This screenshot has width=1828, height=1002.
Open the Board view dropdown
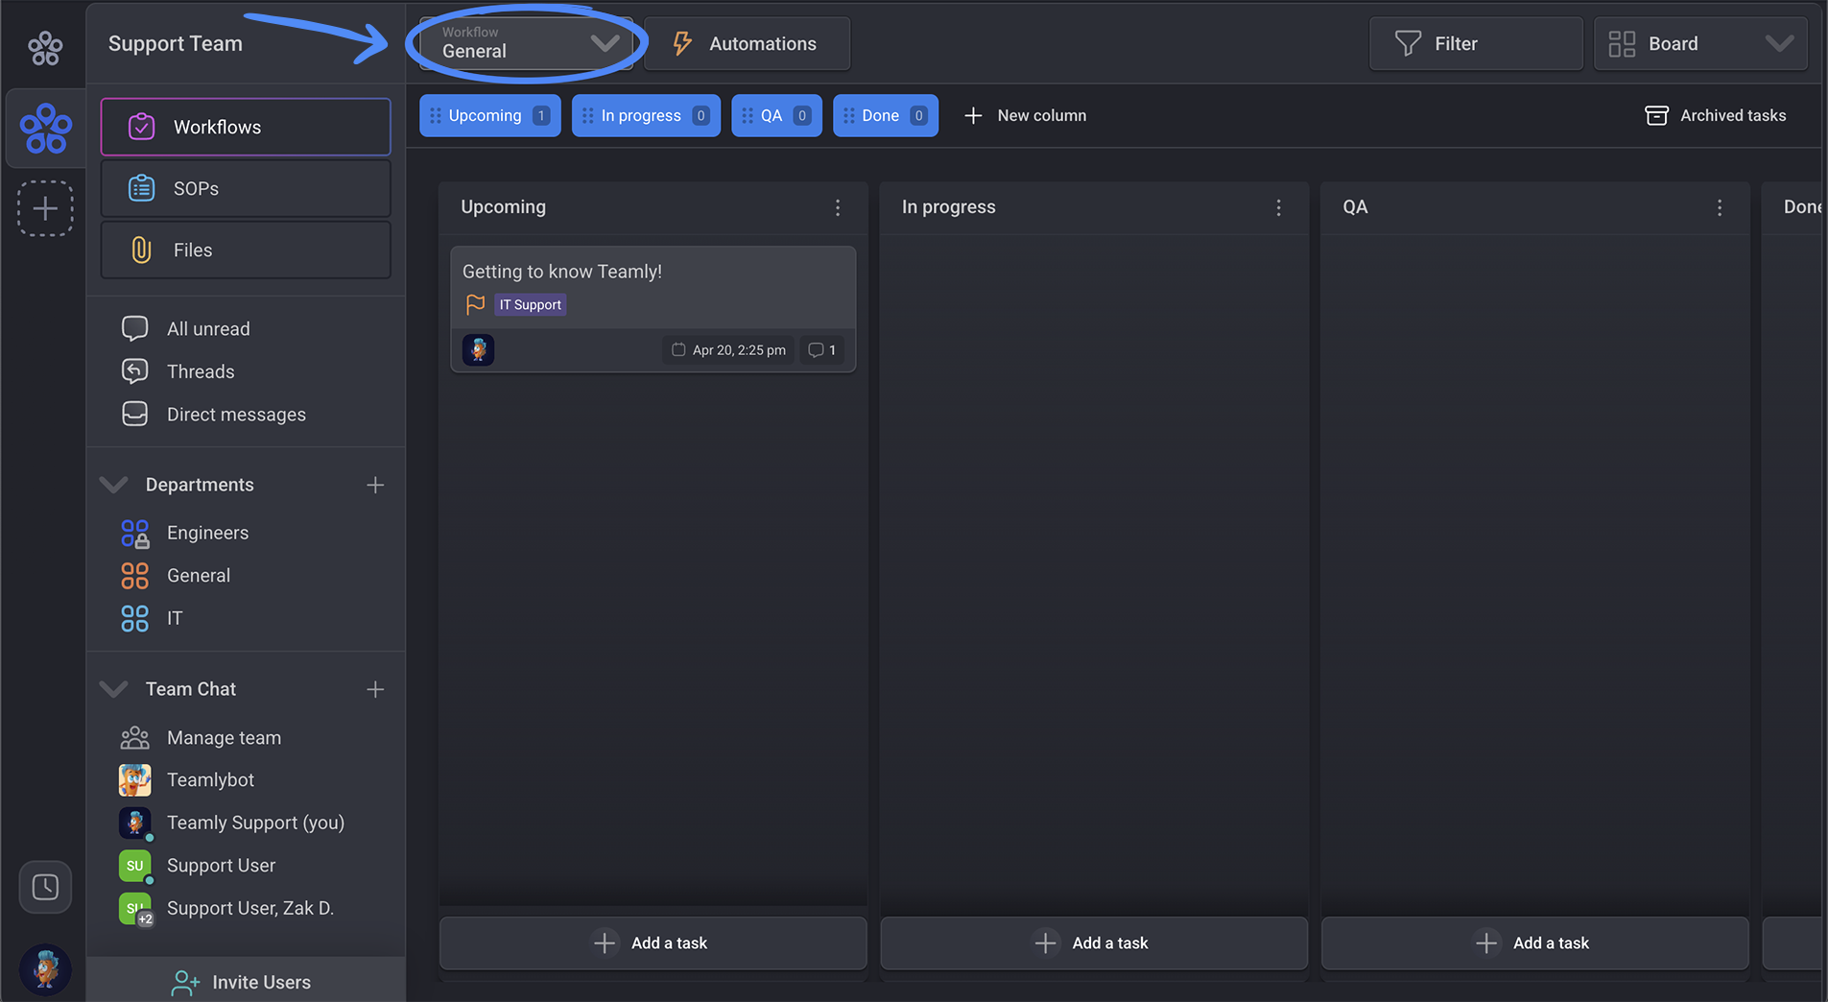(1700, 43)
